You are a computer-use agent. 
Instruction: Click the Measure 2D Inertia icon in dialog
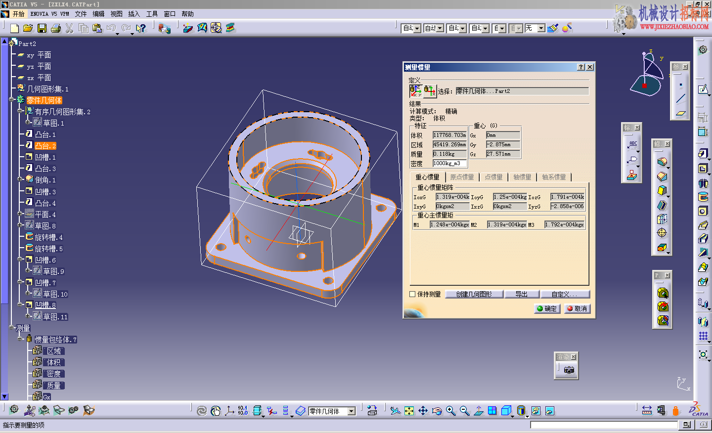[430, 91]
